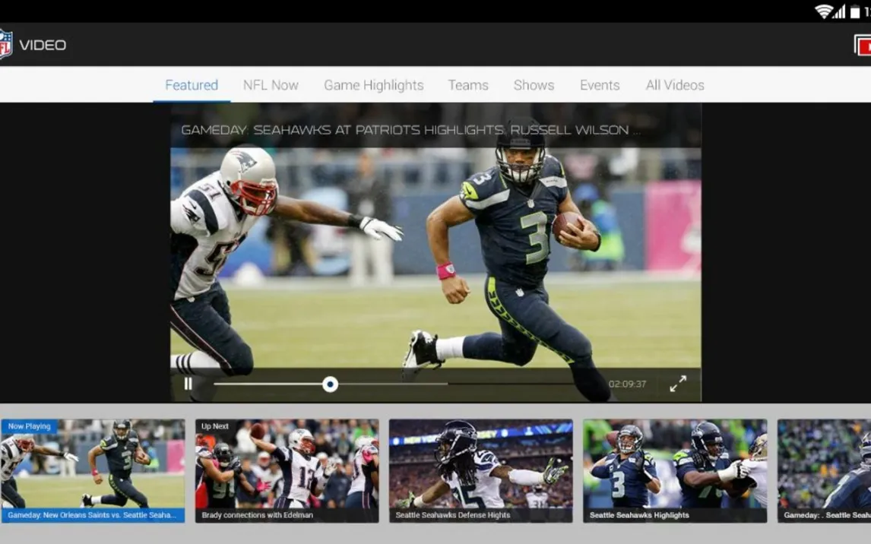Open the Events tab
The image size is (871, 544).
click(x=600, y=85)
